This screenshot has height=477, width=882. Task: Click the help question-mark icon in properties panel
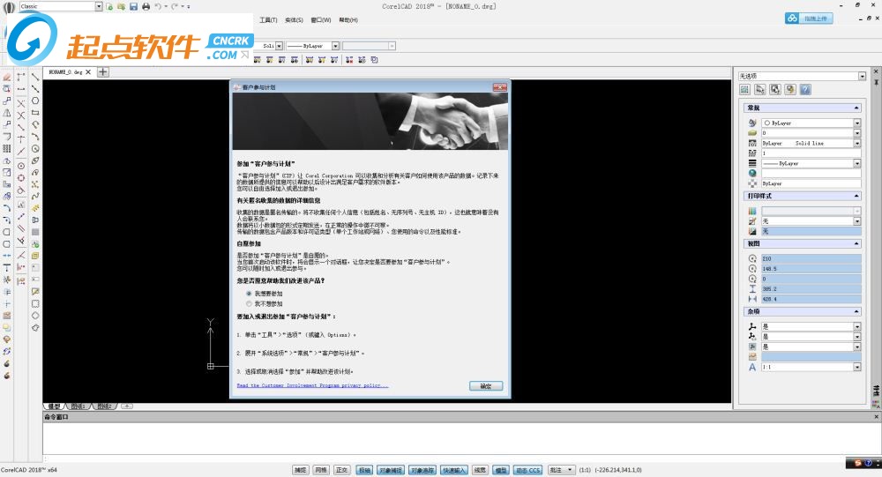tap(805, 89)
